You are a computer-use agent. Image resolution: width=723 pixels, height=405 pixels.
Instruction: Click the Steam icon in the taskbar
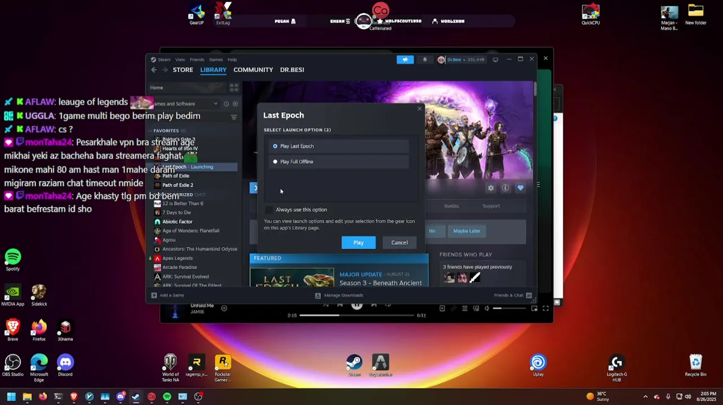tap(136, 397)
